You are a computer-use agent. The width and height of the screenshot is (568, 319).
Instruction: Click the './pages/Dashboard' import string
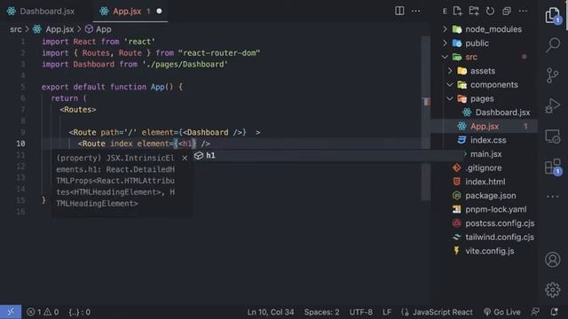point(185,65)
